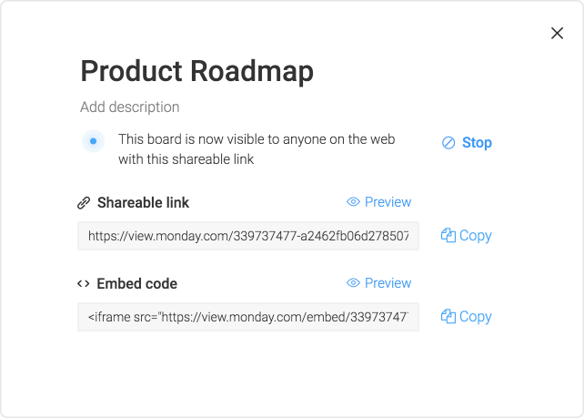Close the Product Roadmap share dialog
Viewport: 584px width, 418px height.
tap(557, 33)
